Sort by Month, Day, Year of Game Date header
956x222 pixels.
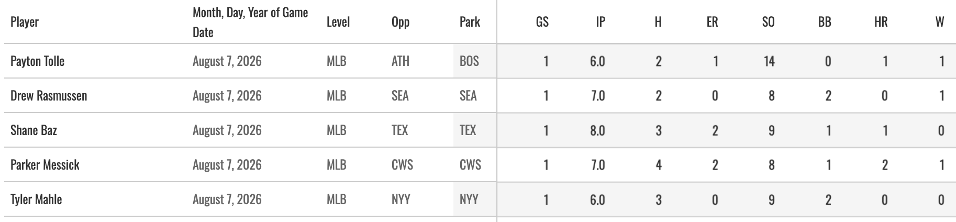point(250,22)
